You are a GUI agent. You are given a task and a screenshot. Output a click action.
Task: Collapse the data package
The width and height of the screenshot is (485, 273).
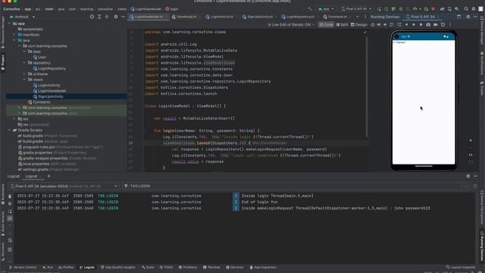(24, 52)
